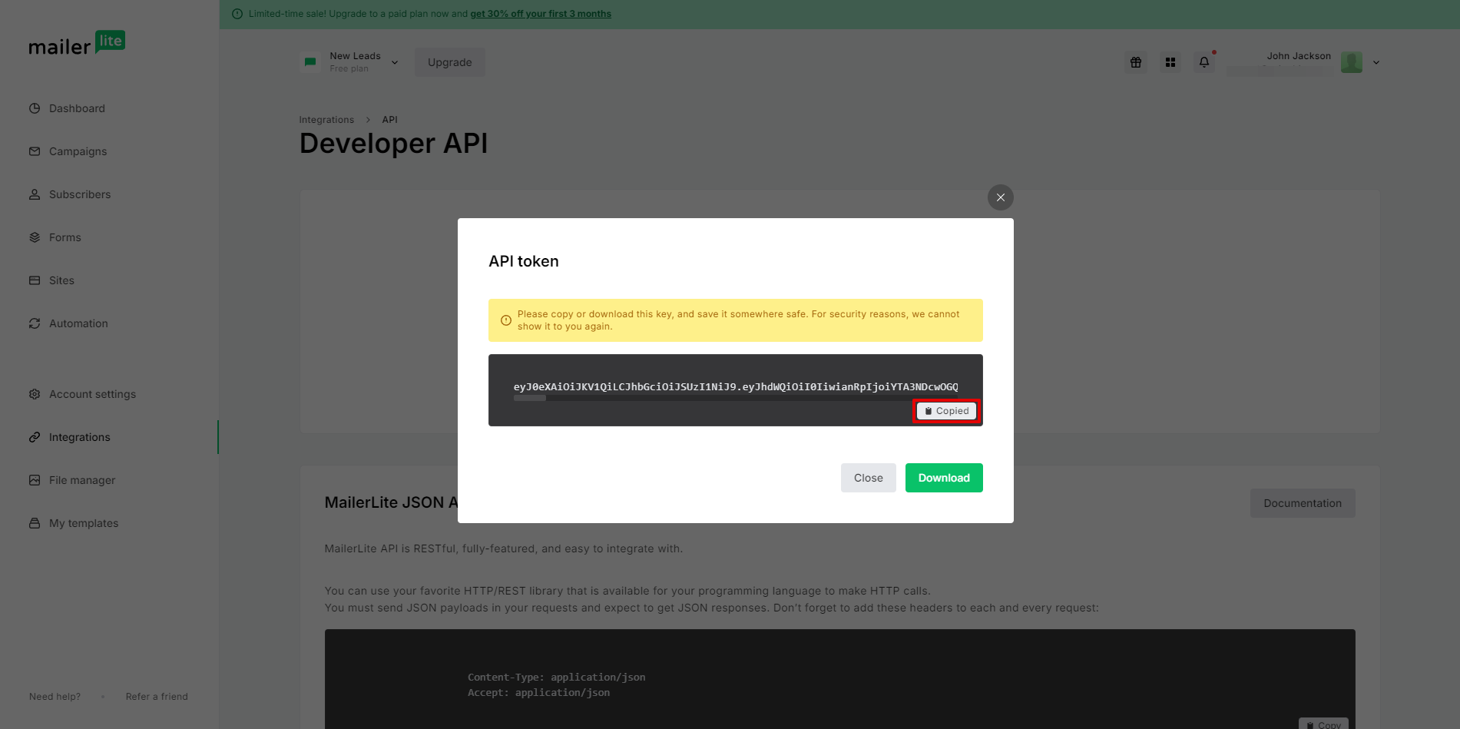1460x729 pixels.
Task: Click the Integrations link icon
Action: coord(35,437)
